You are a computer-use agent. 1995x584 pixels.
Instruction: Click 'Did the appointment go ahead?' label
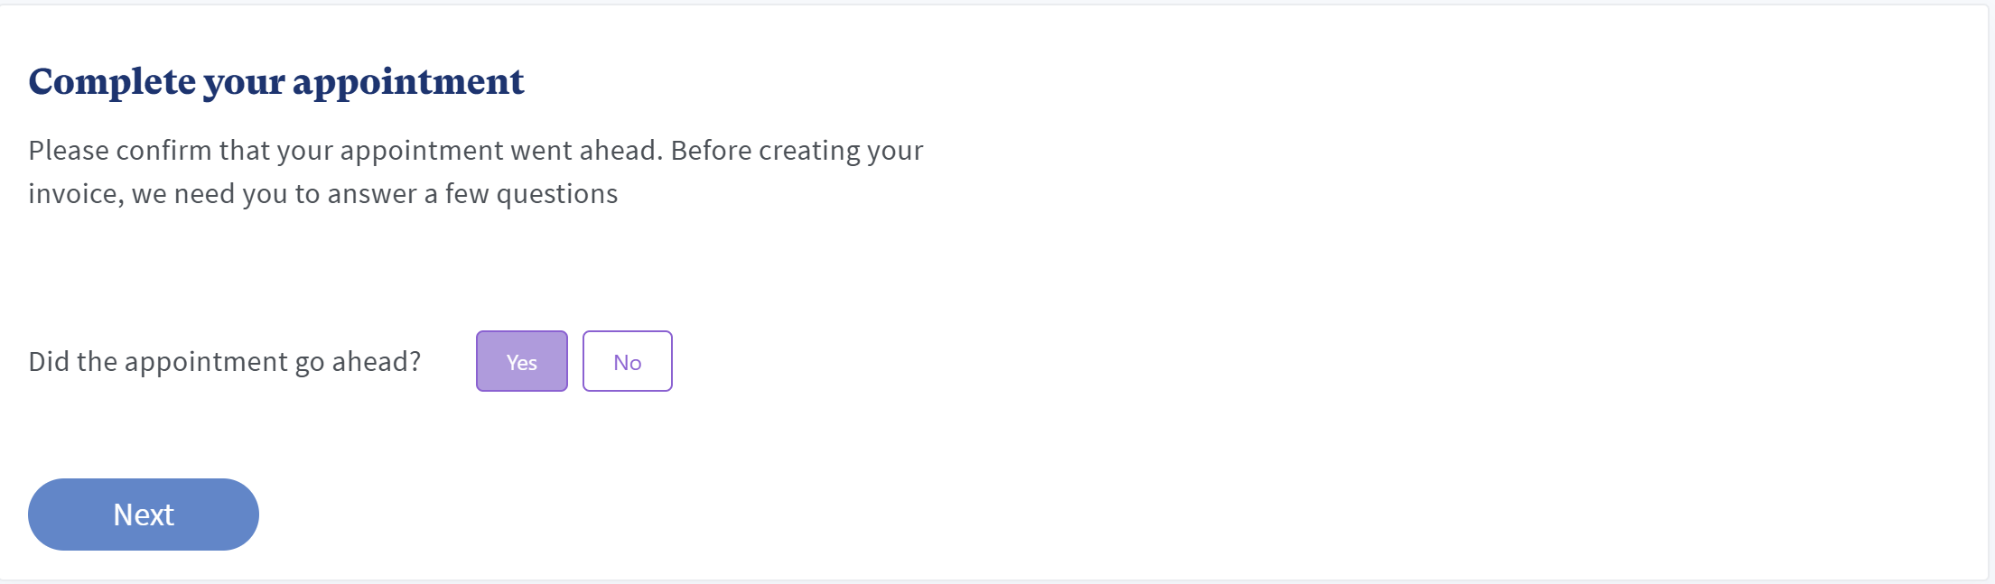(224, 361)
